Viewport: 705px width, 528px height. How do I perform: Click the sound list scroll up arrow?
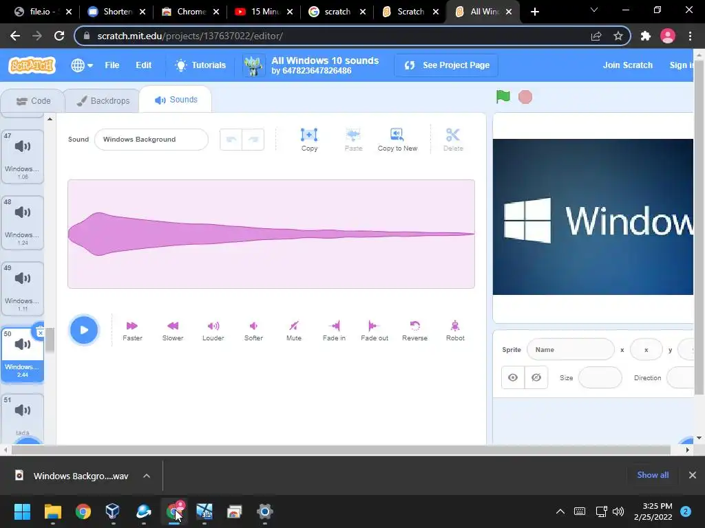point(50,120)
